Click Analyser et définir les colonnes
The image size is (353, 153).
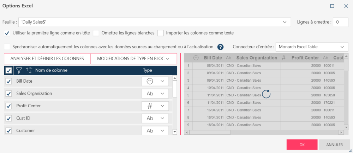pos(47,58)
